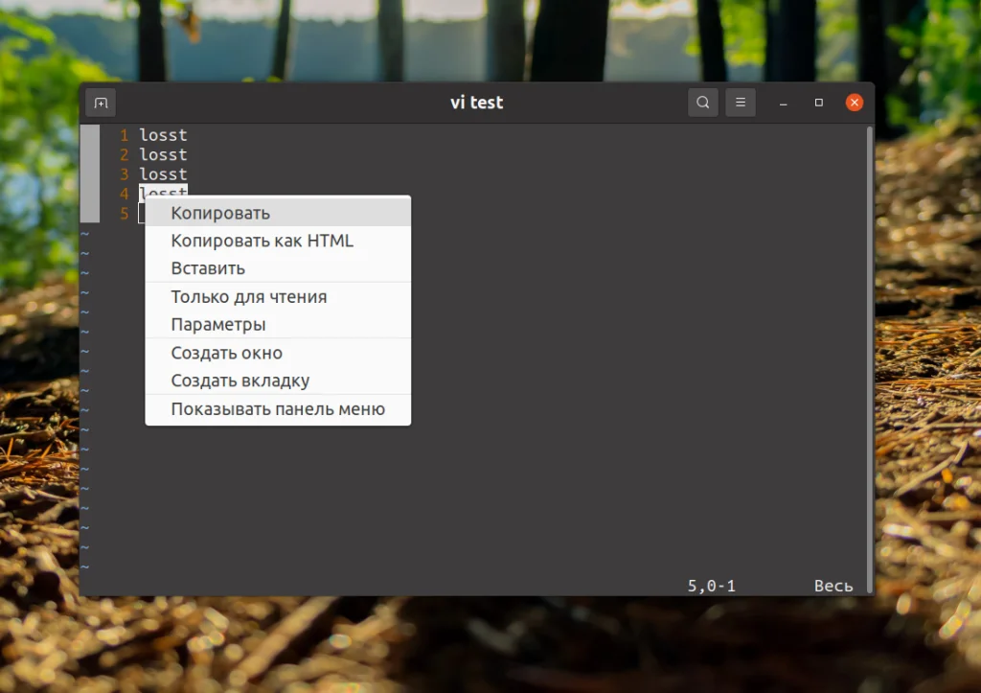Maximize the terminal window
Screen dimensions: 981x693
(818, 103)
